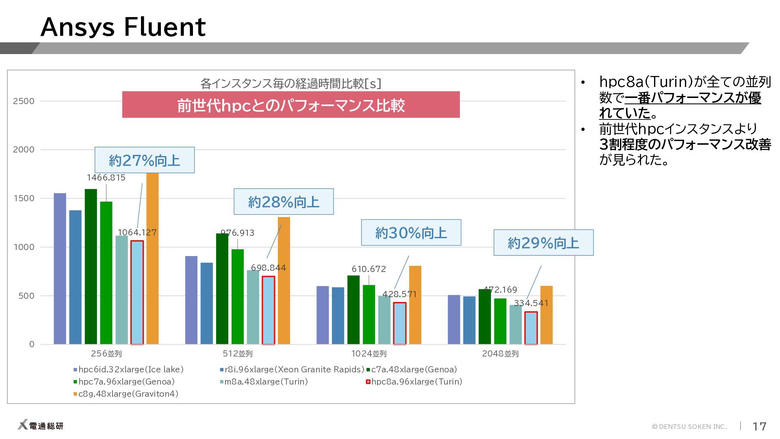Select the 約27%向上 callout box

pyautogui.click(x=145, y=160)
